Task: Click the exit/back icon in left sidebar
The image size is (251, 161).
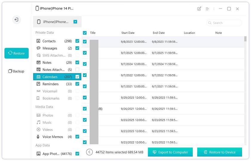Action: [x=16, y=20]
